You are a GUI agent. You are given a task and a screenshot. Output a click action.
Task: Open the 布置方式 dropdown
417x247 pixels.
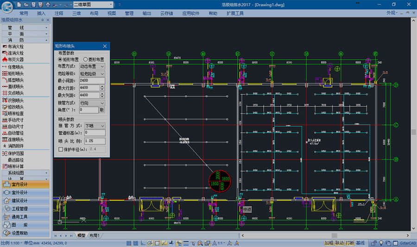pyautogui.click(x=92, y=67)
